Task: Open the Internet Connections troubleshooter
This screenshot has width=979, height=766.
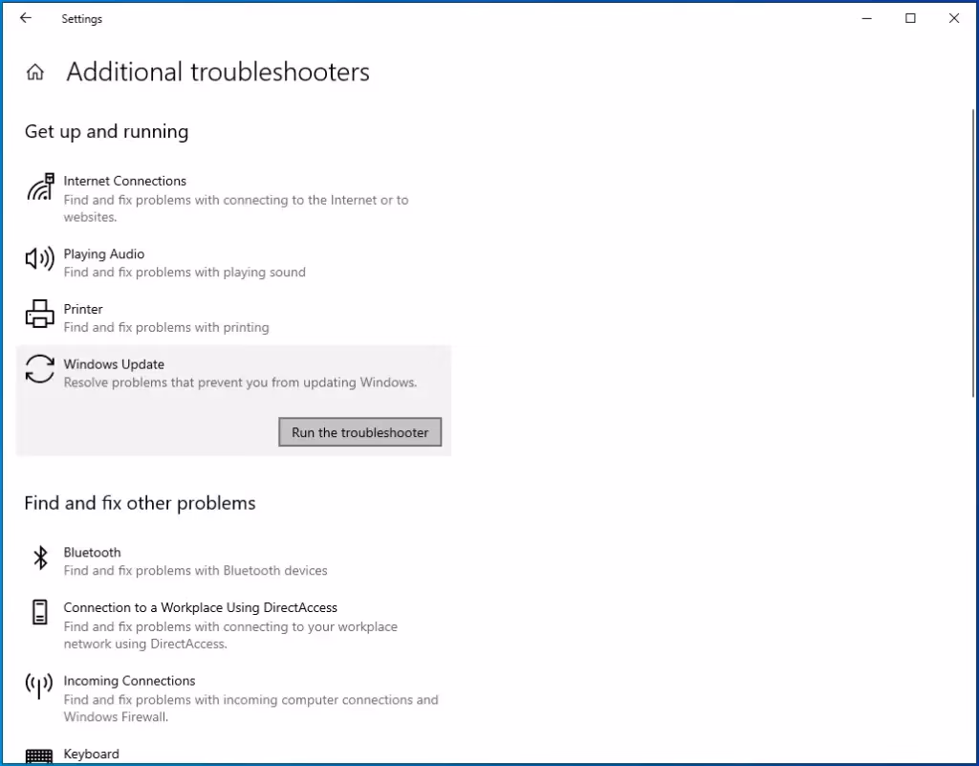Action: (x=124, y=181)
